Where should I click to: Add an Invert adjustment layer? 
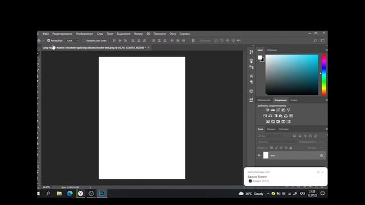267,121
